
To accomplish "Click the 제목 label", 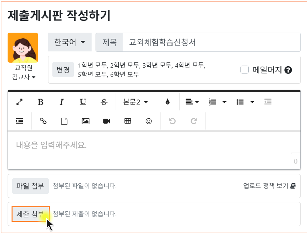I will (109, 42).
